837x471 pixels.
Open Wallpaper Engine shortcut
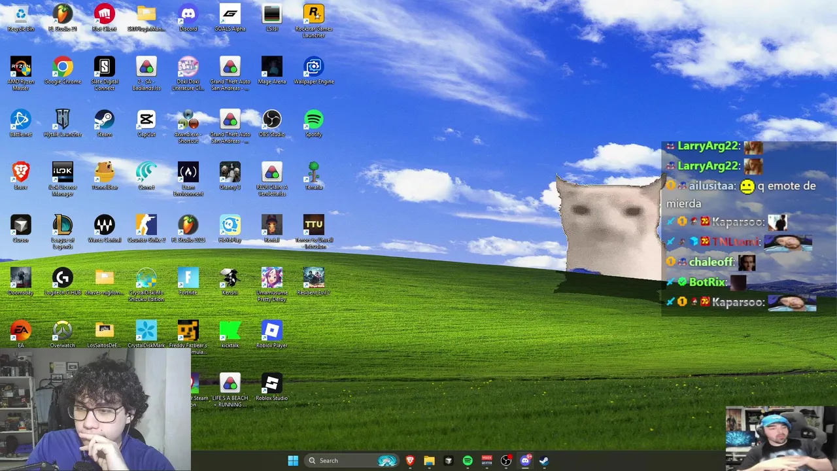[314, 71]
